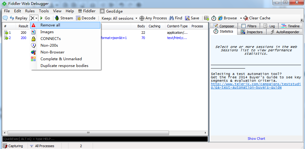
Task: Switch to the Timeline tab
Action: 291,26
